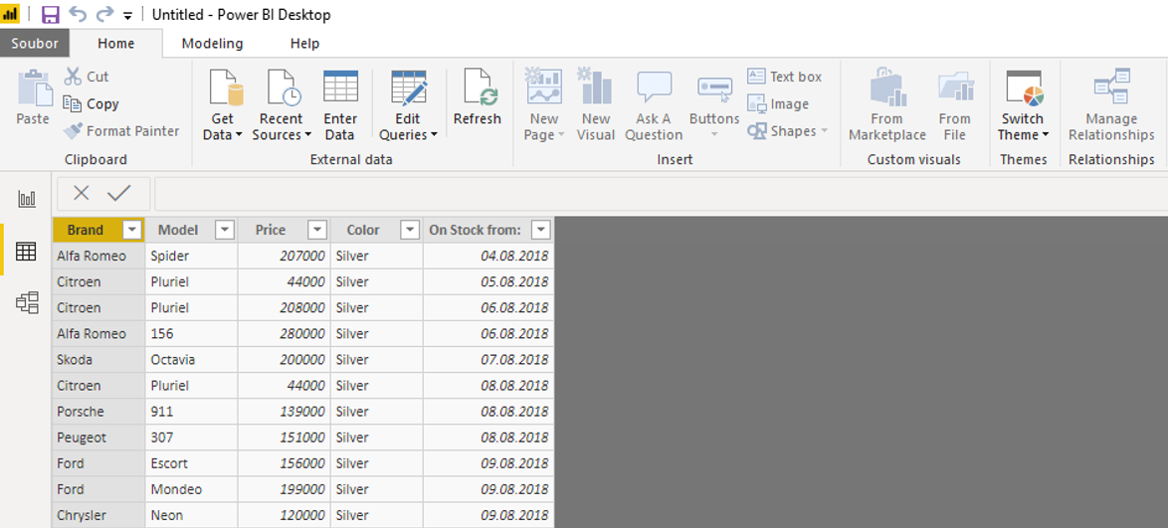Select the Model column header
1168x528 pixels.
coord(179,230)
